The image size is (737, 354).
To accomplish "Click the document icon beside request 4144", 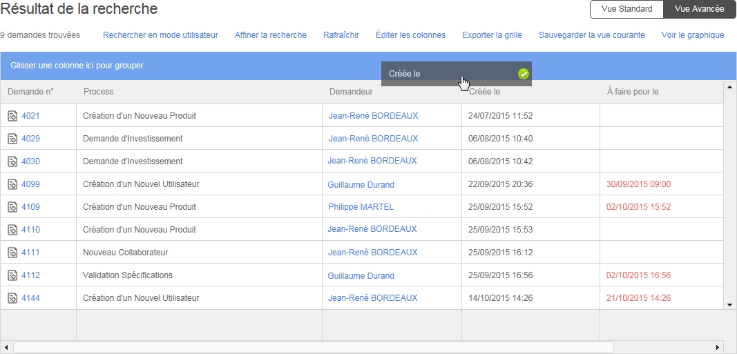I will tap(12, 298).
